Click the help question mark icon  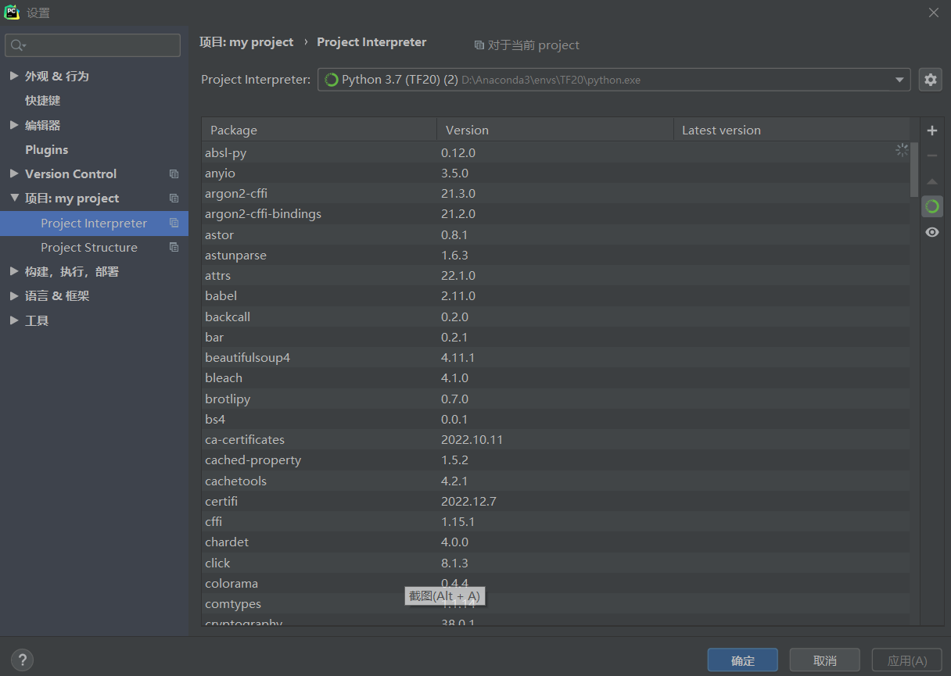tap(22, 660)
